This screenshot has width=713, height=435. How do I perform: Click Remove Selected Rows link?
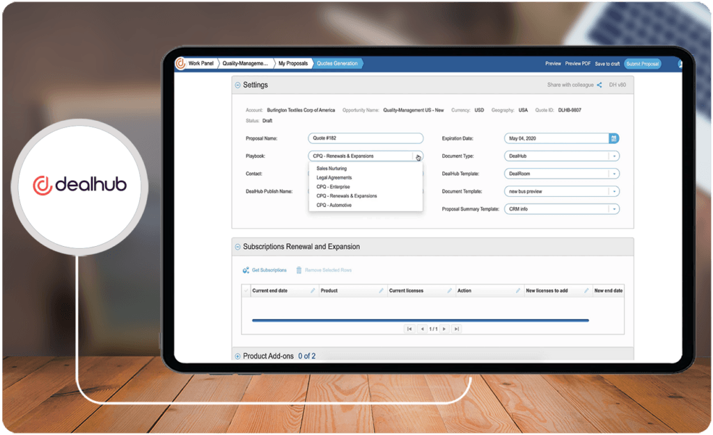coord(329,270)
